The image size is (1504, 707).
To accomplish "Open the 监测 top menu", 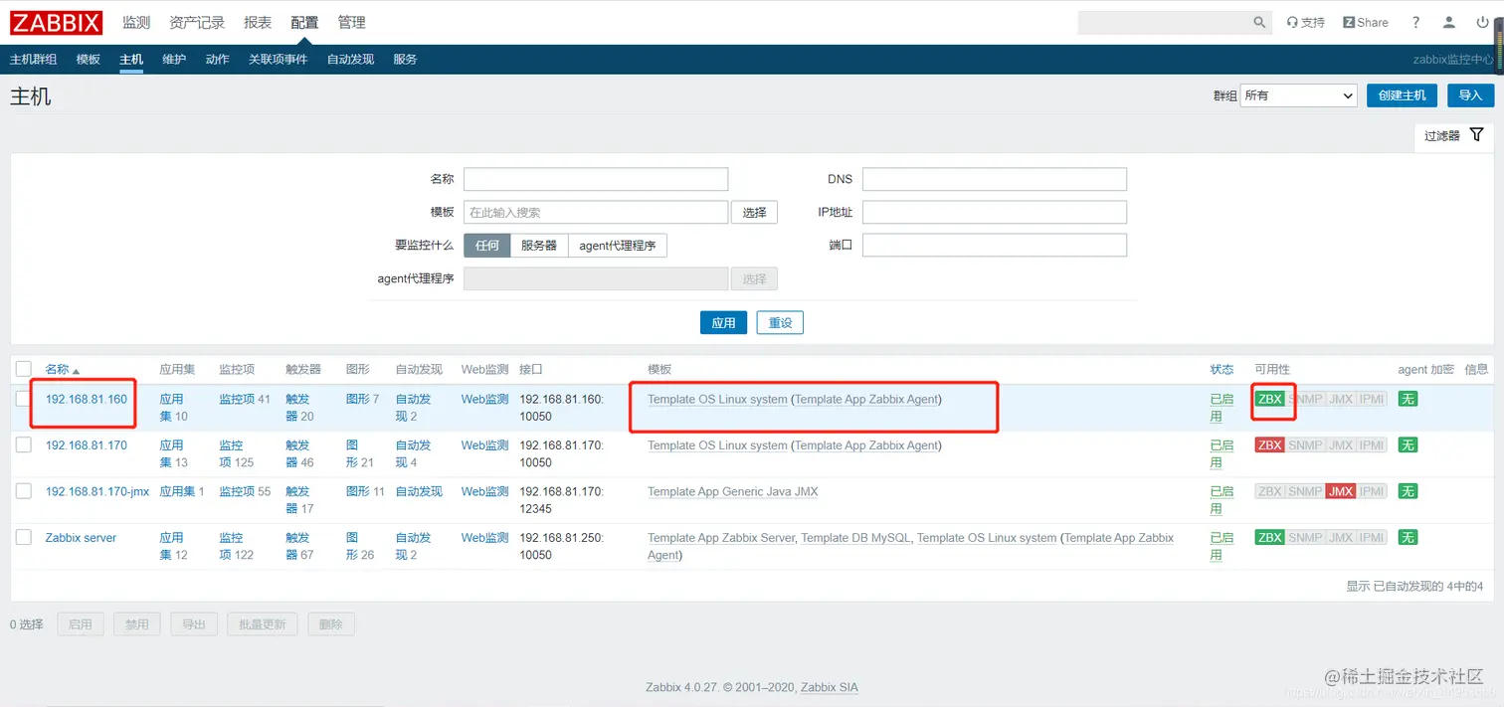I will [136, 22].
